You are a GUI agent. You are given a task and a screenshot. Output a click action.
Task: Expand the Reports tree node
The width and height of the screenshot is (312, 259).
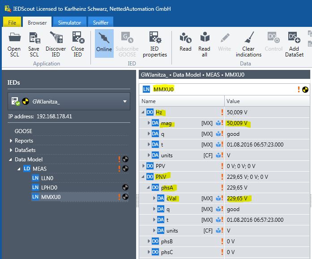tap(11, 141)
